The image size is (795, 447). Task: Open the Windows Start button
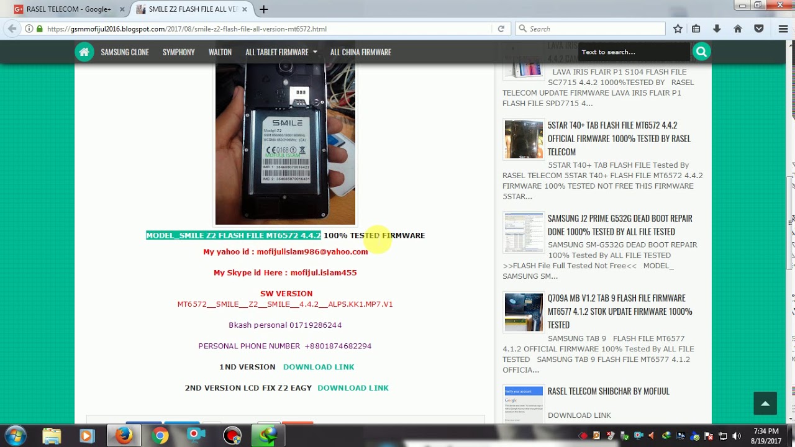tap(16, 435)
